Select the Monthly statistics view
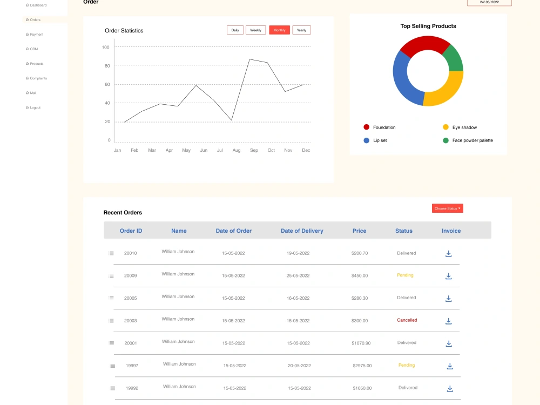 tap(279, 30)
